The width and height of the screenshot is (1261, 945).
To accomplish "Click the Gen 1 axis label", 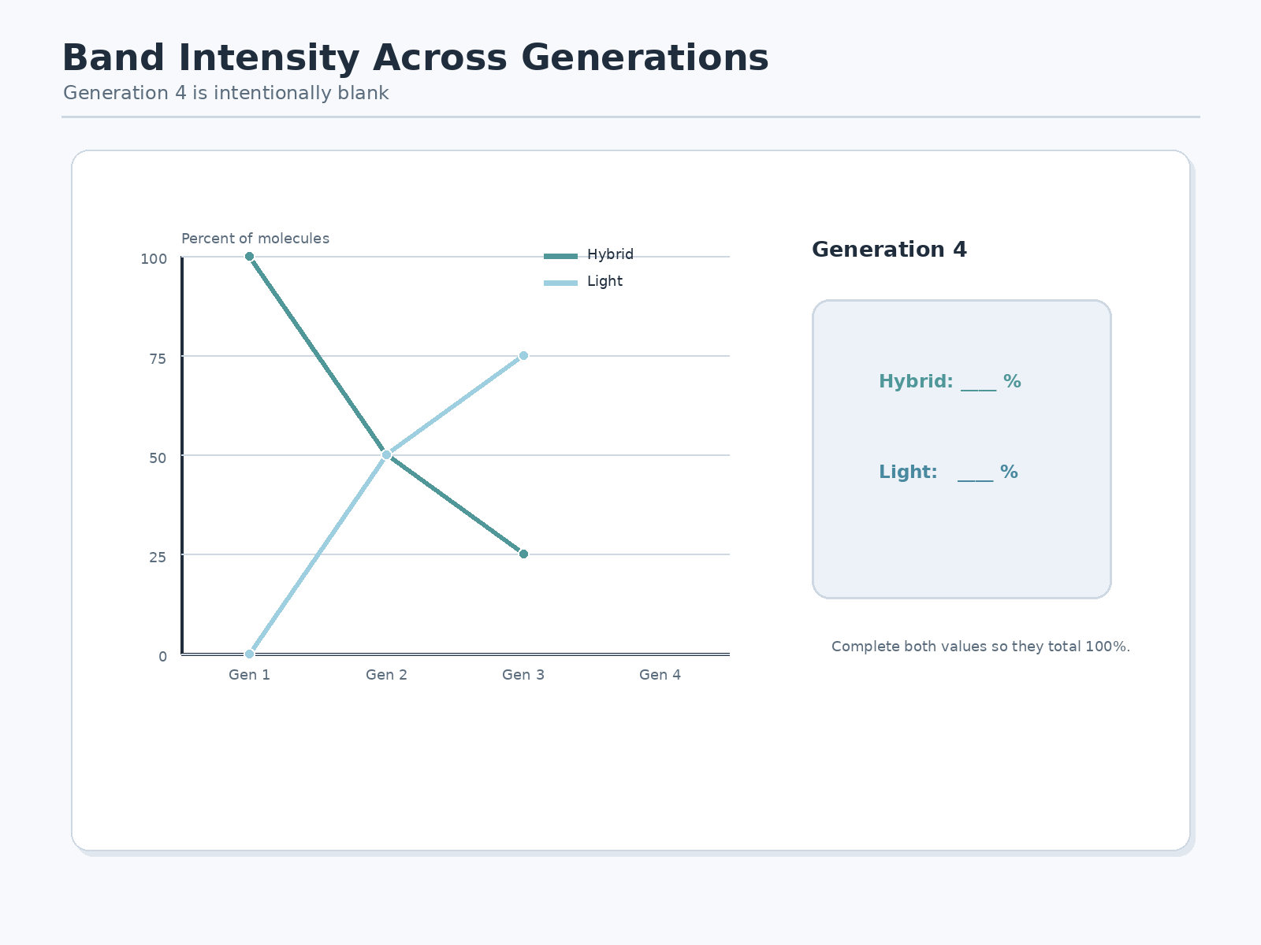I will click(249, 675).
